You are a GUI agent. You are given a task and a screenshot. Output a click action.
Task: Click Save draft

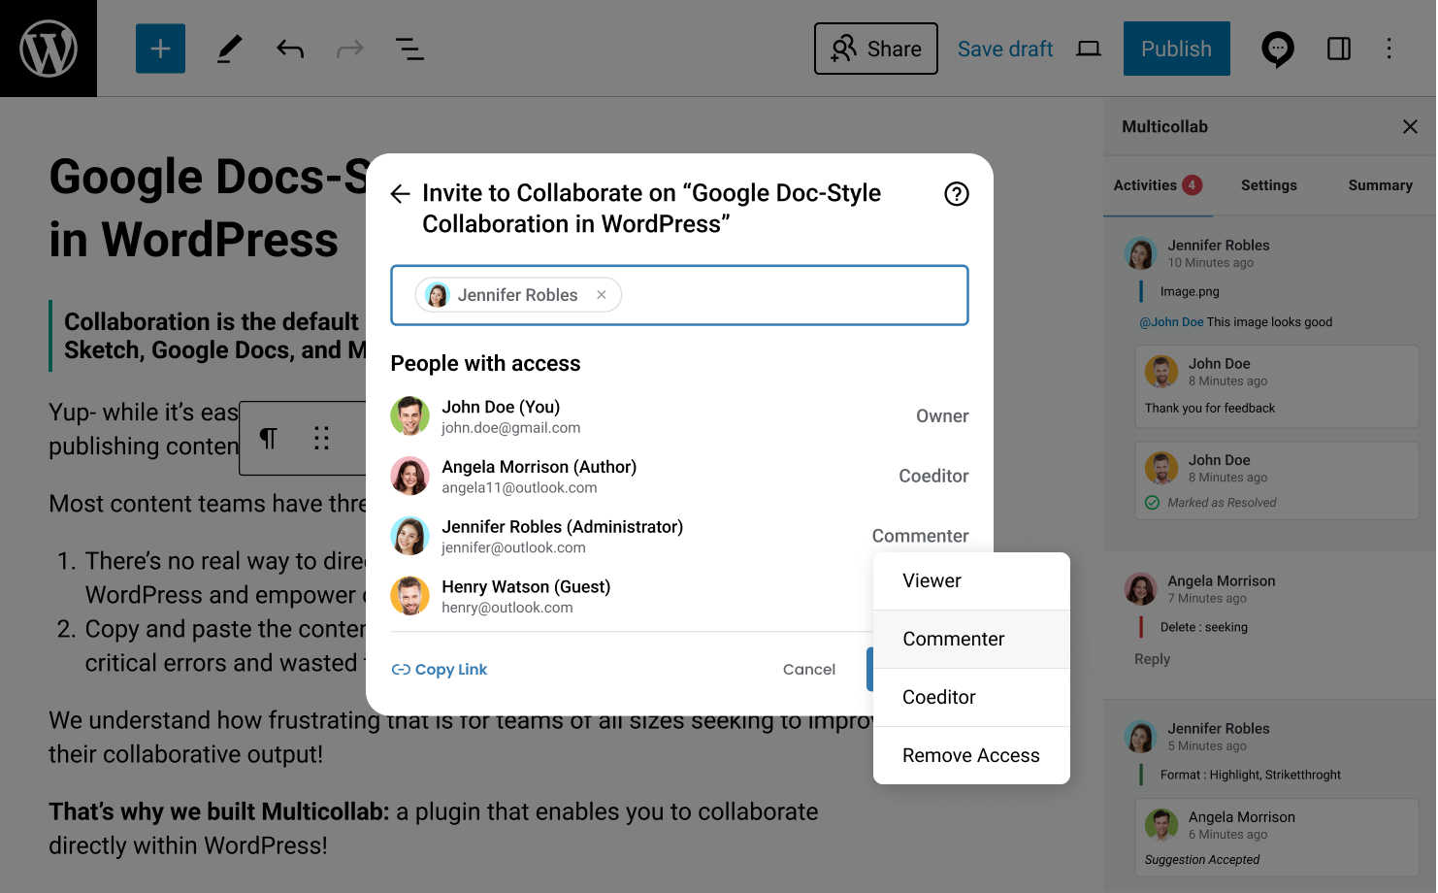(1005, 49)
